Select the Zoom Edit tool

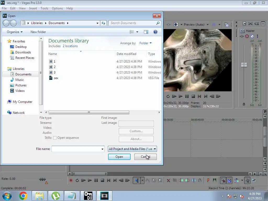[x=160, y=180]
